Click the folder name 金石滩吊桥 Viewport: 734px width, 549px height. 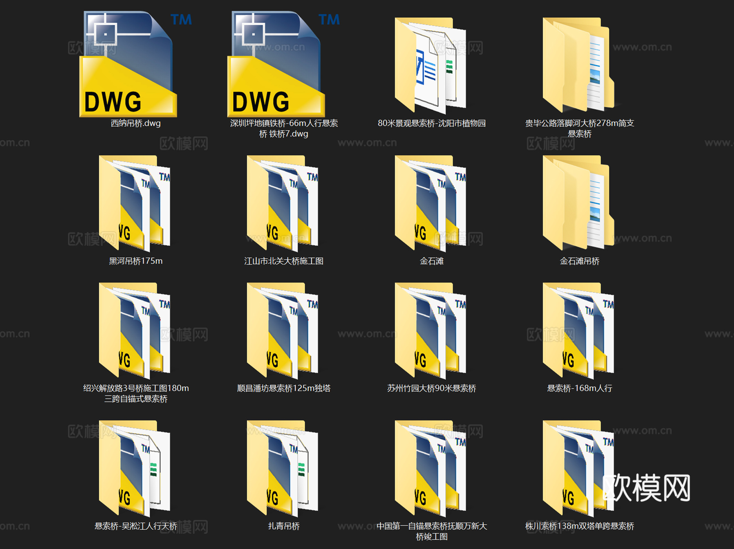(x=579, y=261)
